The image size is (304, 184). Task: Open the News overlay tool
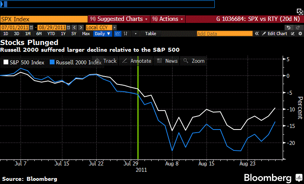click(x=167, y=61)
